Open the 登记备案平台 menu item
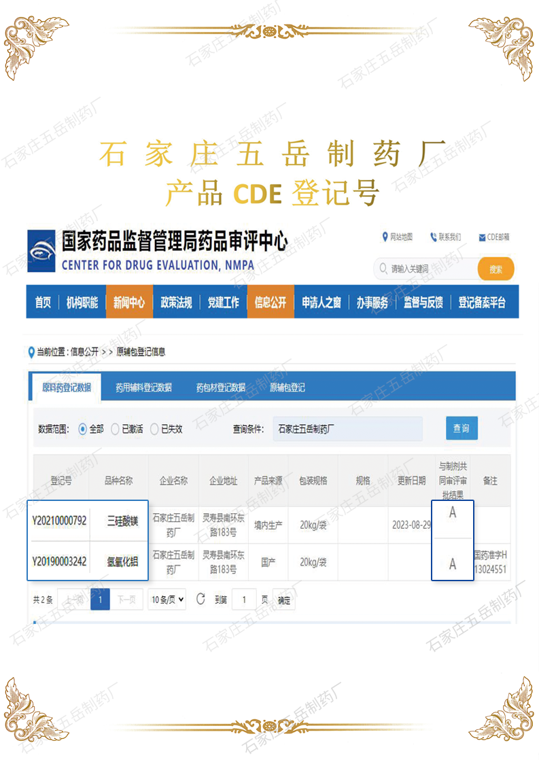Screen dimensions: 539x762 482,302
